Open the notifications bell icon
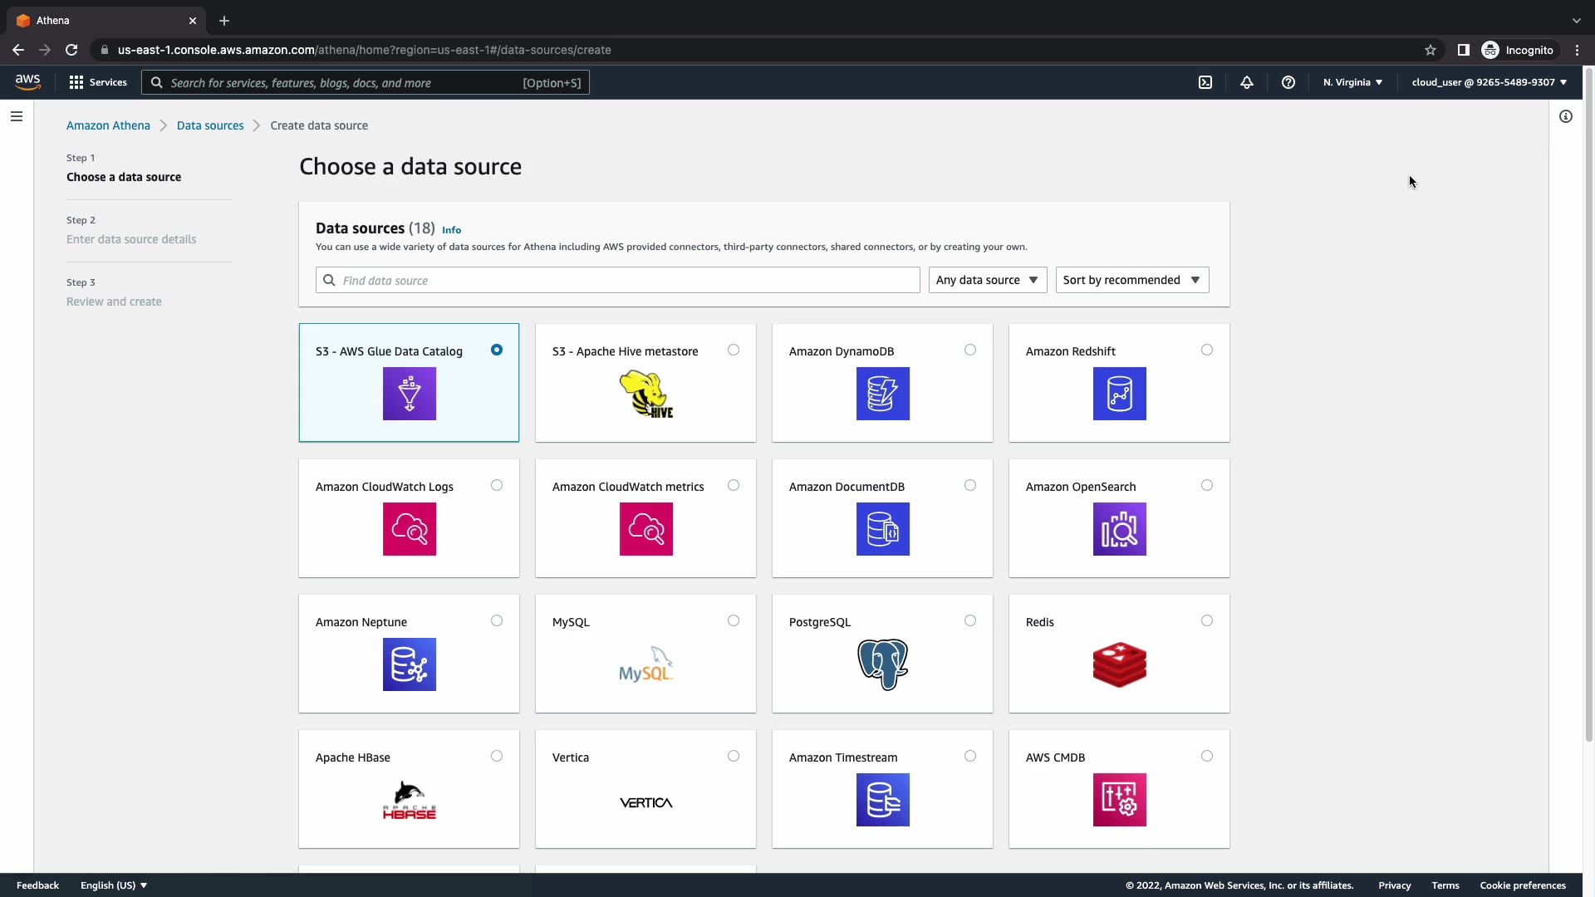1595x897 pixels. tap(1247, 82)
